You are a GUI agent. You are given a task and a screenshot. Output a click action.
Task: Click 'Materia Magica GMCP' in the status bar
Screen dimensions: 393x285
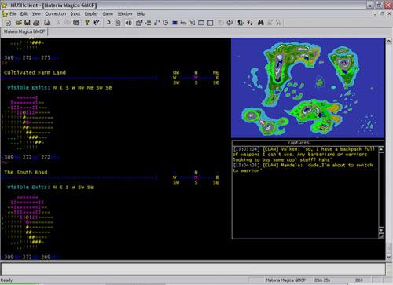(x=285, y=280)
